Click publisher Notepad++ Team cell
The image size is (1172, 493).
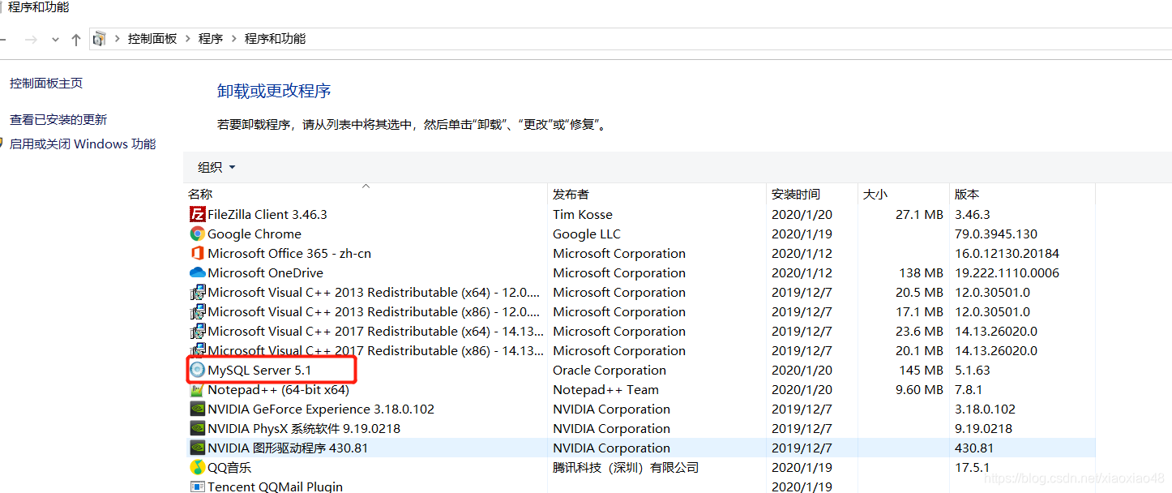(605, 390)
